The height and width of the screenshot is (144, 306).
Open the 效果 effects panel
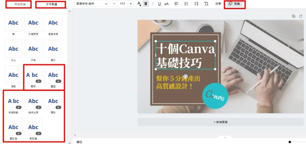218,4
